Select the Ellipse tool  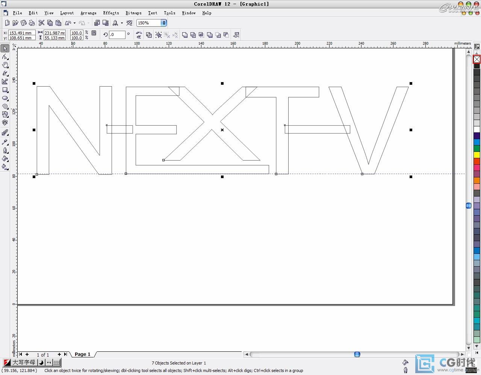[x=5, y=98]
